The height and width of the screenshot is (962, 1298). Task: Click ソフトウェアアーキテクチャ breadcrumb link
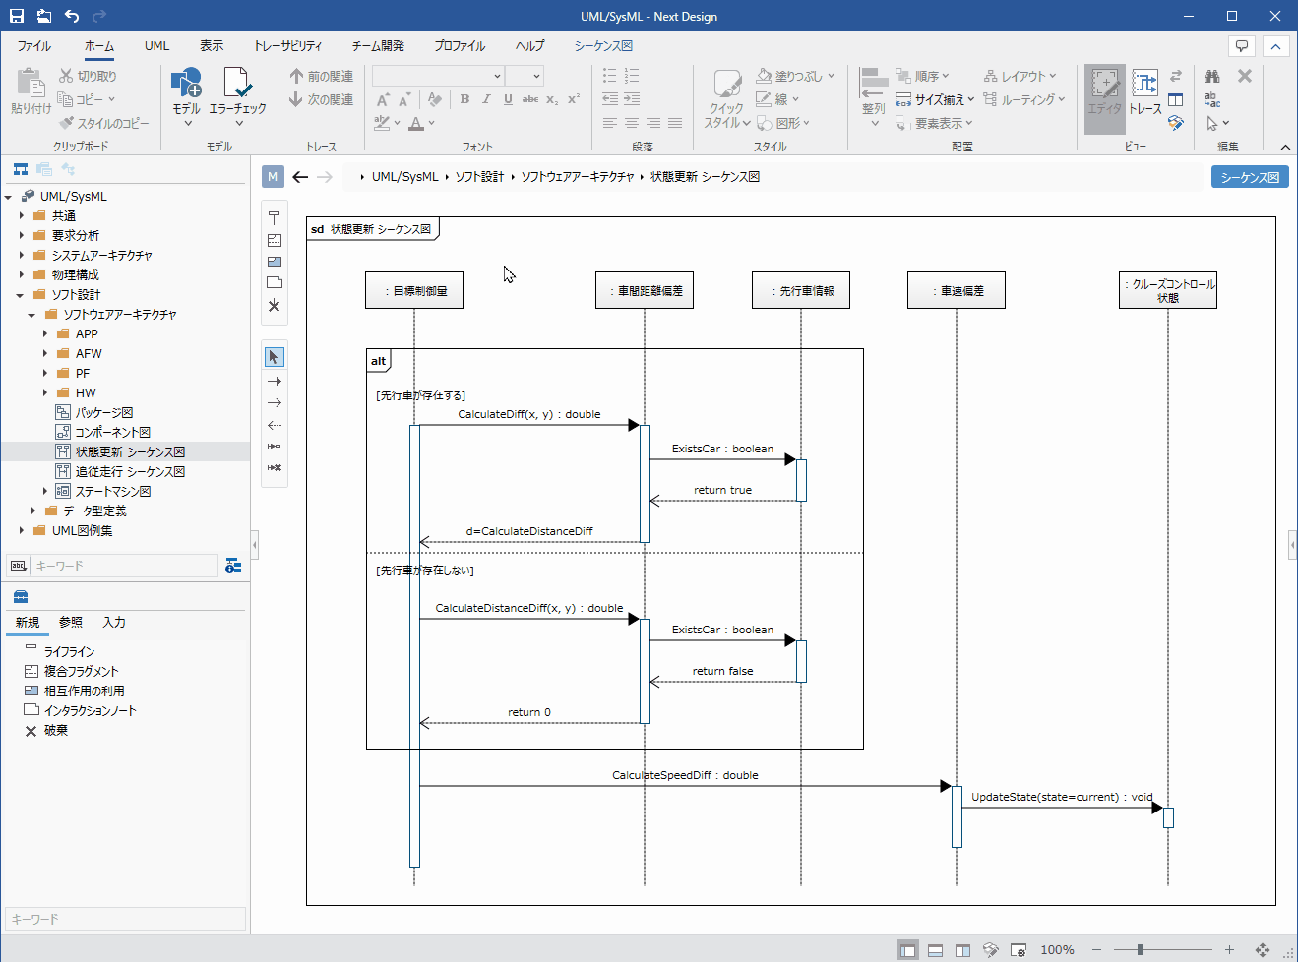click(578, 177)
